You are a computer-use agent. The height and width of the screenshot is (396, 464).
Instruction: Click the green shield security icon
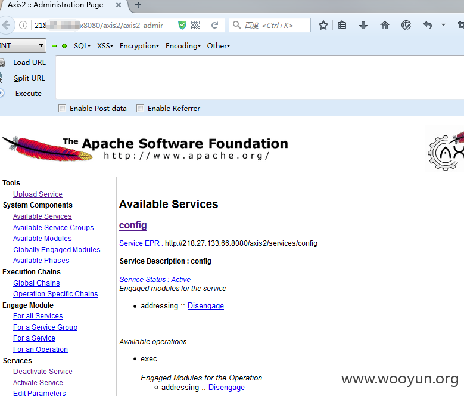click(182, 25)
